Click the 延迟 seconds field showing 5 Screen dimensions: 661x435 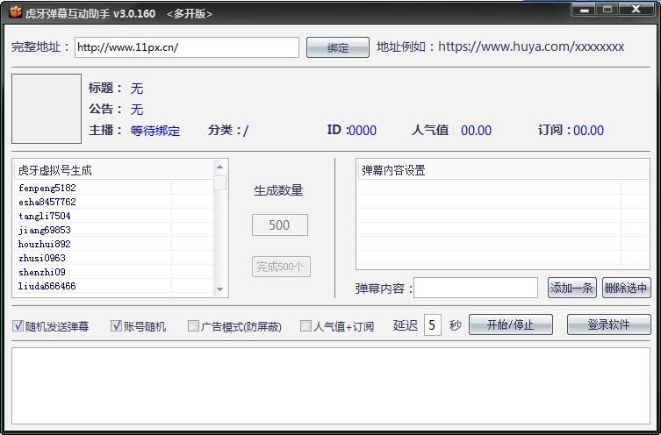coord(433,324)
